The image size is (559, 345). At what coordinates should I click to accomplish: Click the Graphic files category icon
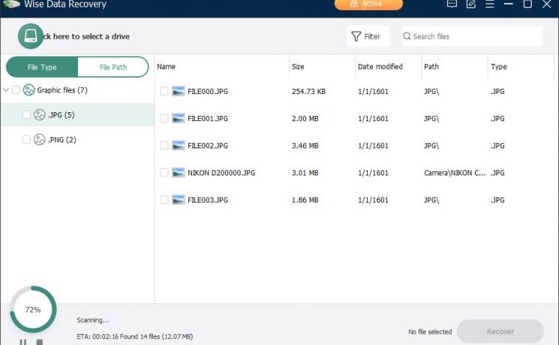(29, 90)
